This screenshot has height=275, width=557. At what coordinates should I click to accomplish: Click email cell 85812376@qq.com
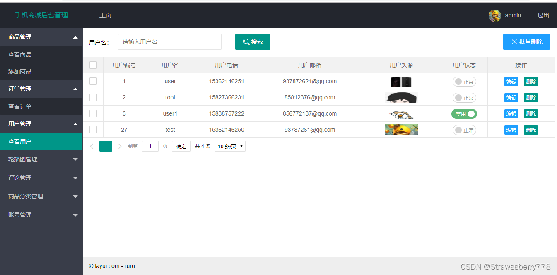tap(310, 97)
